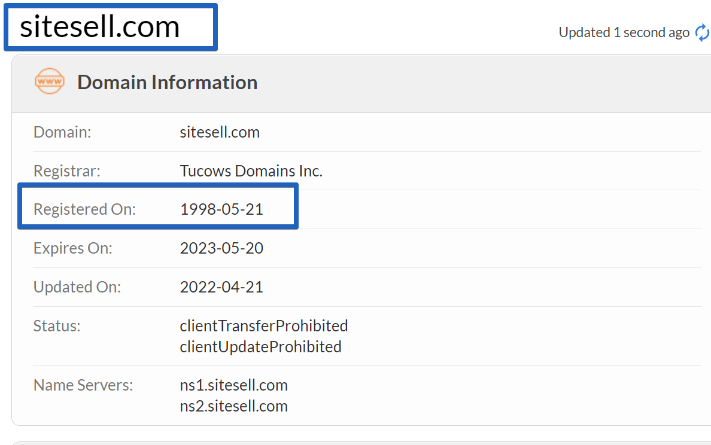Click the clientUpdateProhibited status
The image size is (711, 445).
[x=261, y=347]
